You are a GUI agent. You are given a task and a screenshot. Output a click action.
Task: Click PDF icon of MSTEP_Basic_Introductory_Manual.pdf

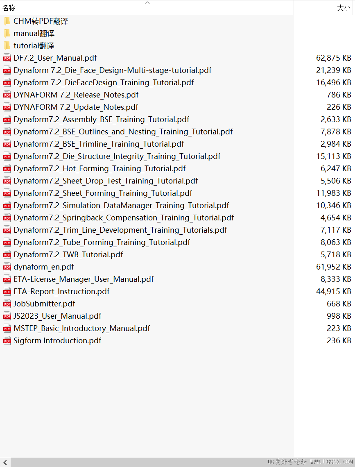[x=7, y=328]
